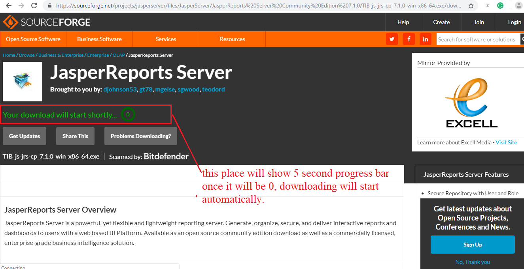The height and width of the screenshot is (269, 524).
Task: Click the TIB_js-jrs-cp_7.1.0_win_x86_64.exe filename
Action: tap(51, 157)
